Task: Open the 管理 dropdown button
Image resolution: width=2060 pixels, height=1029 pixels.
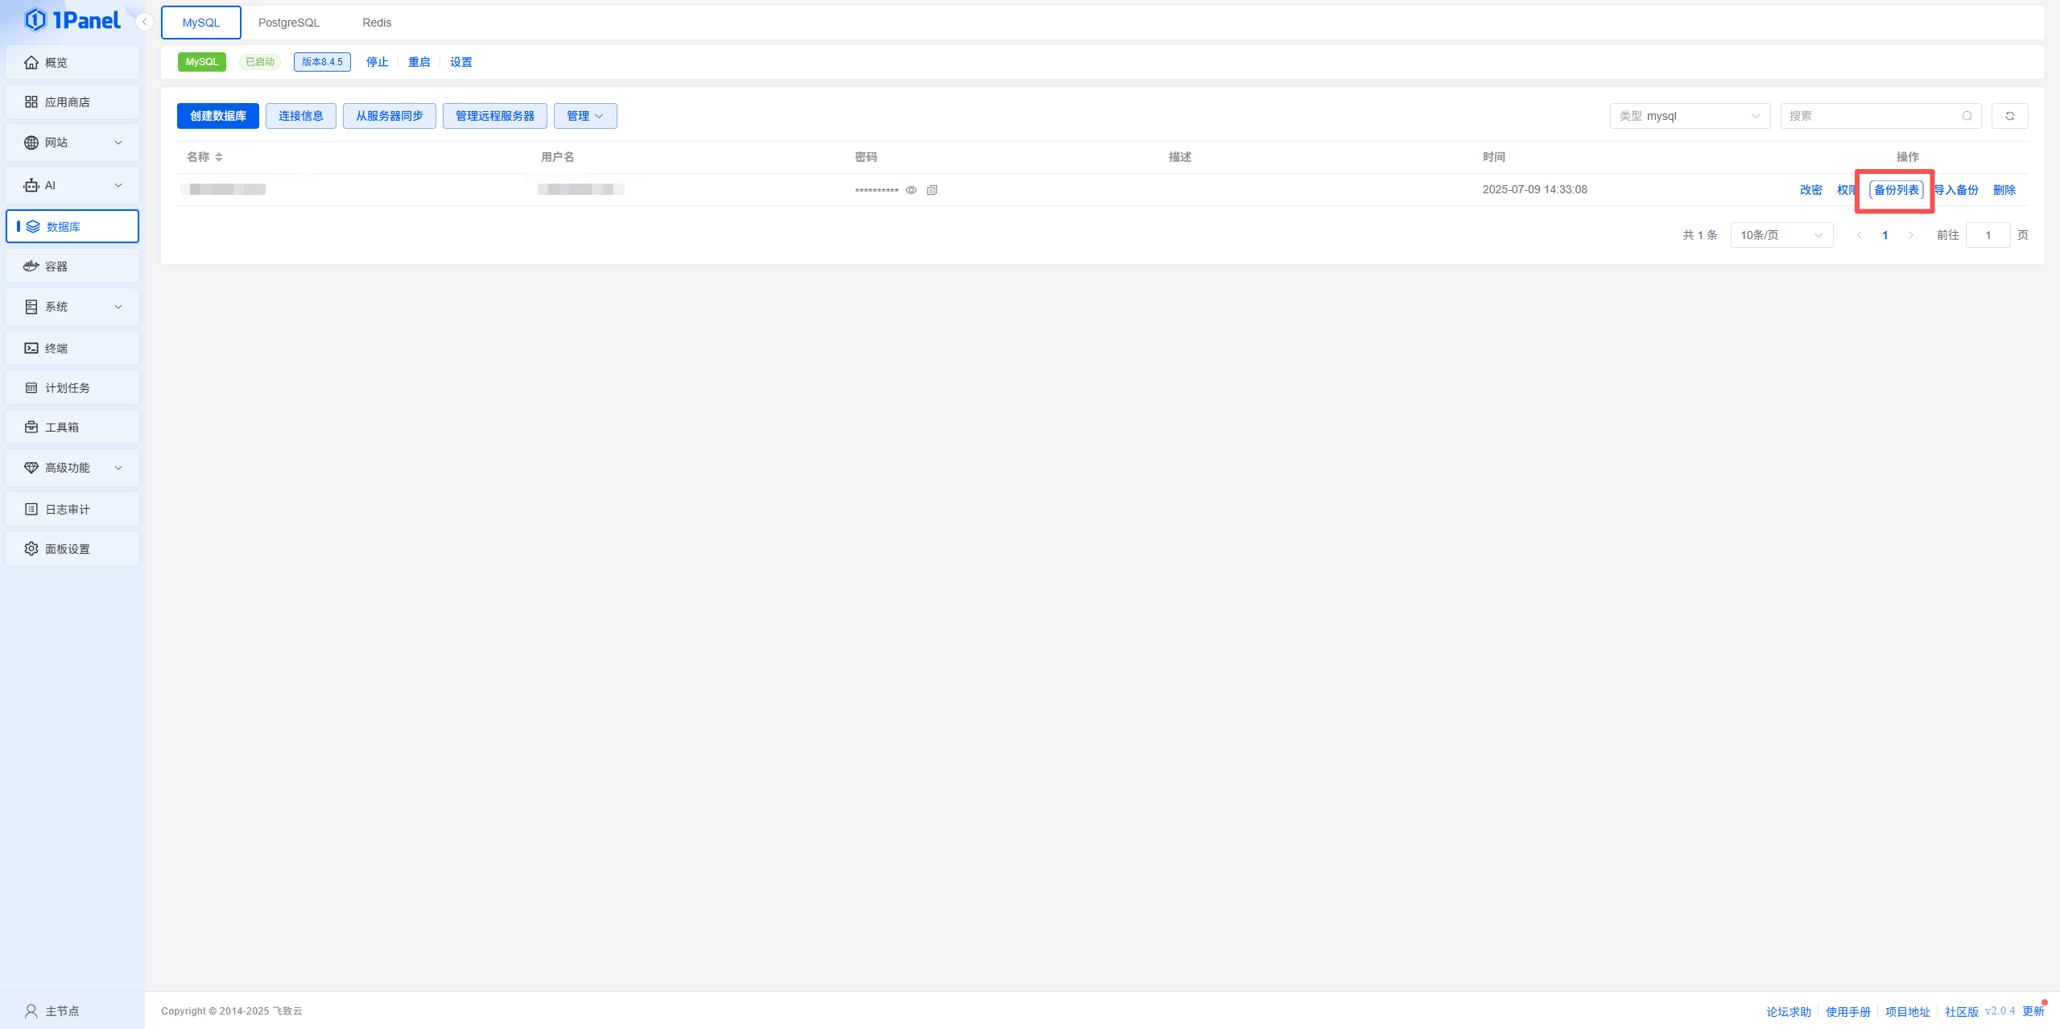Action: (584, 116)
